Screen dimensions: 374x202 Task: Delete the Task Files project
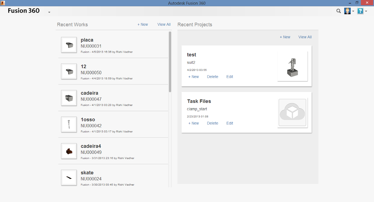pos(213,123)
